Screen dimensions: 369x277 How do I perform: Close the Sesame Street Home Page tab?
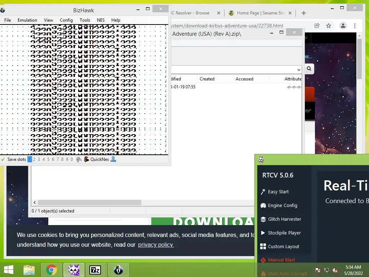click(290, 13)
